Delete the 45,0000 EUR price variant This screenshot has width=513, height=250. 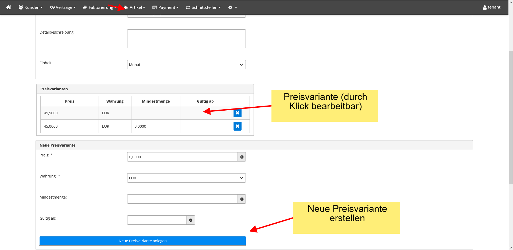[x=237, y=126]
